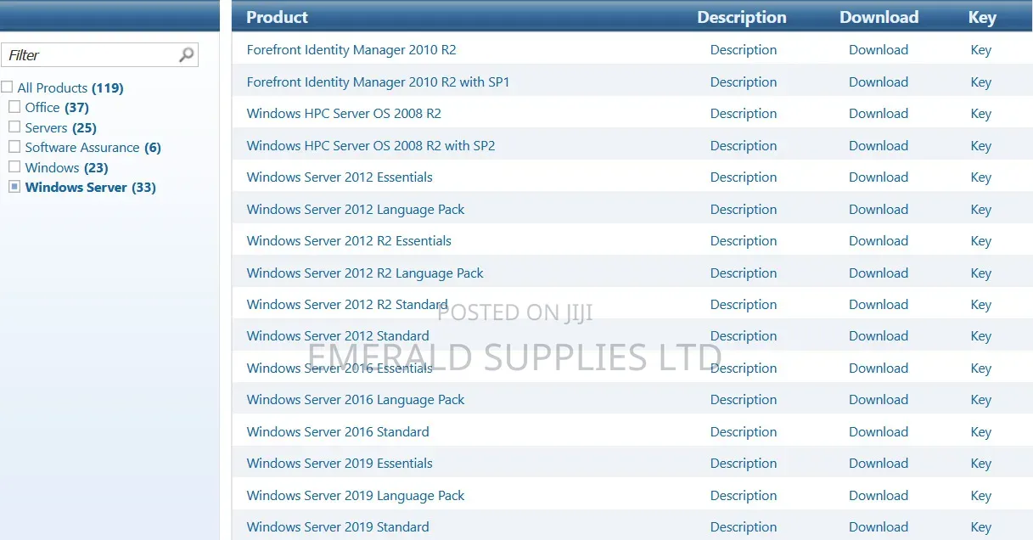View Description for Windows Server 2012 Essentials
Image resolution: width=1033 pixels, height=540 pixels.
(744, 177)
